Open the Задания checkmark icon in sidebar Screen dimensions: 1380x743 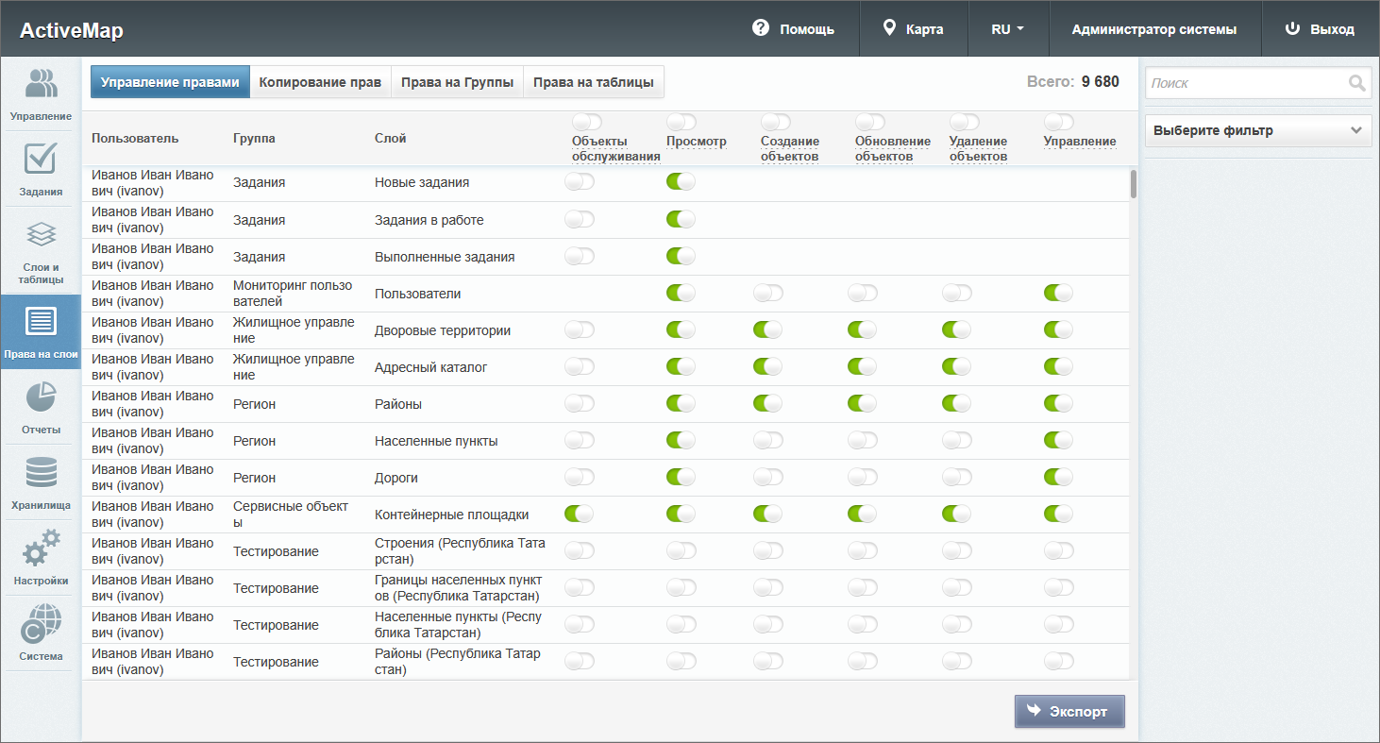pyautogui.click(x=41, y=159)
